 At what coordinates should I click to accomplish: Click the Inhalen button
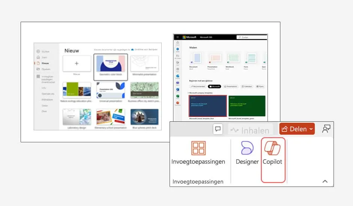click(x=250, y=130)
